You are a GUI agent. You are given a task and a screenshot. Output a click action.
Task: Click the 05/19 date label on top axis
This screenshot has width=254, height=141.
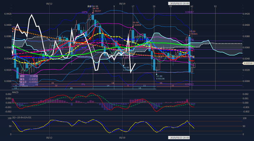pos(122,4)
